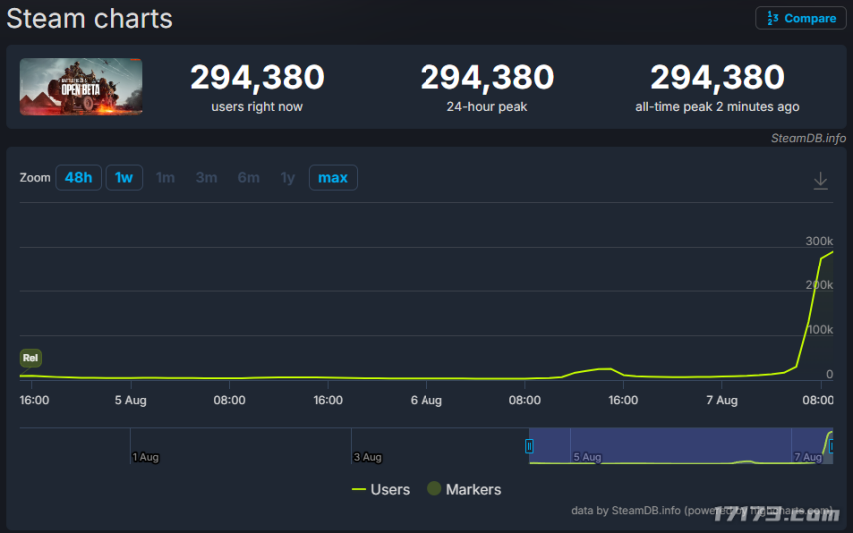Select the 1w zoom range
This screenshot has height=533, width=853.
click(x=124, y=178)
